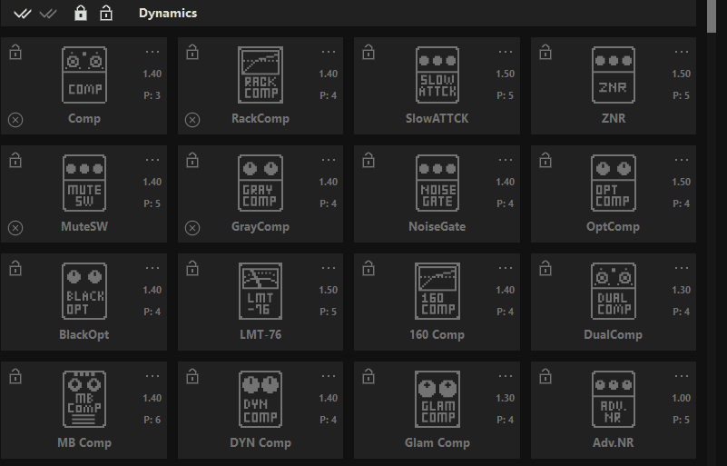Click the double checkmark select-all icon

click(x=24, y=14)
